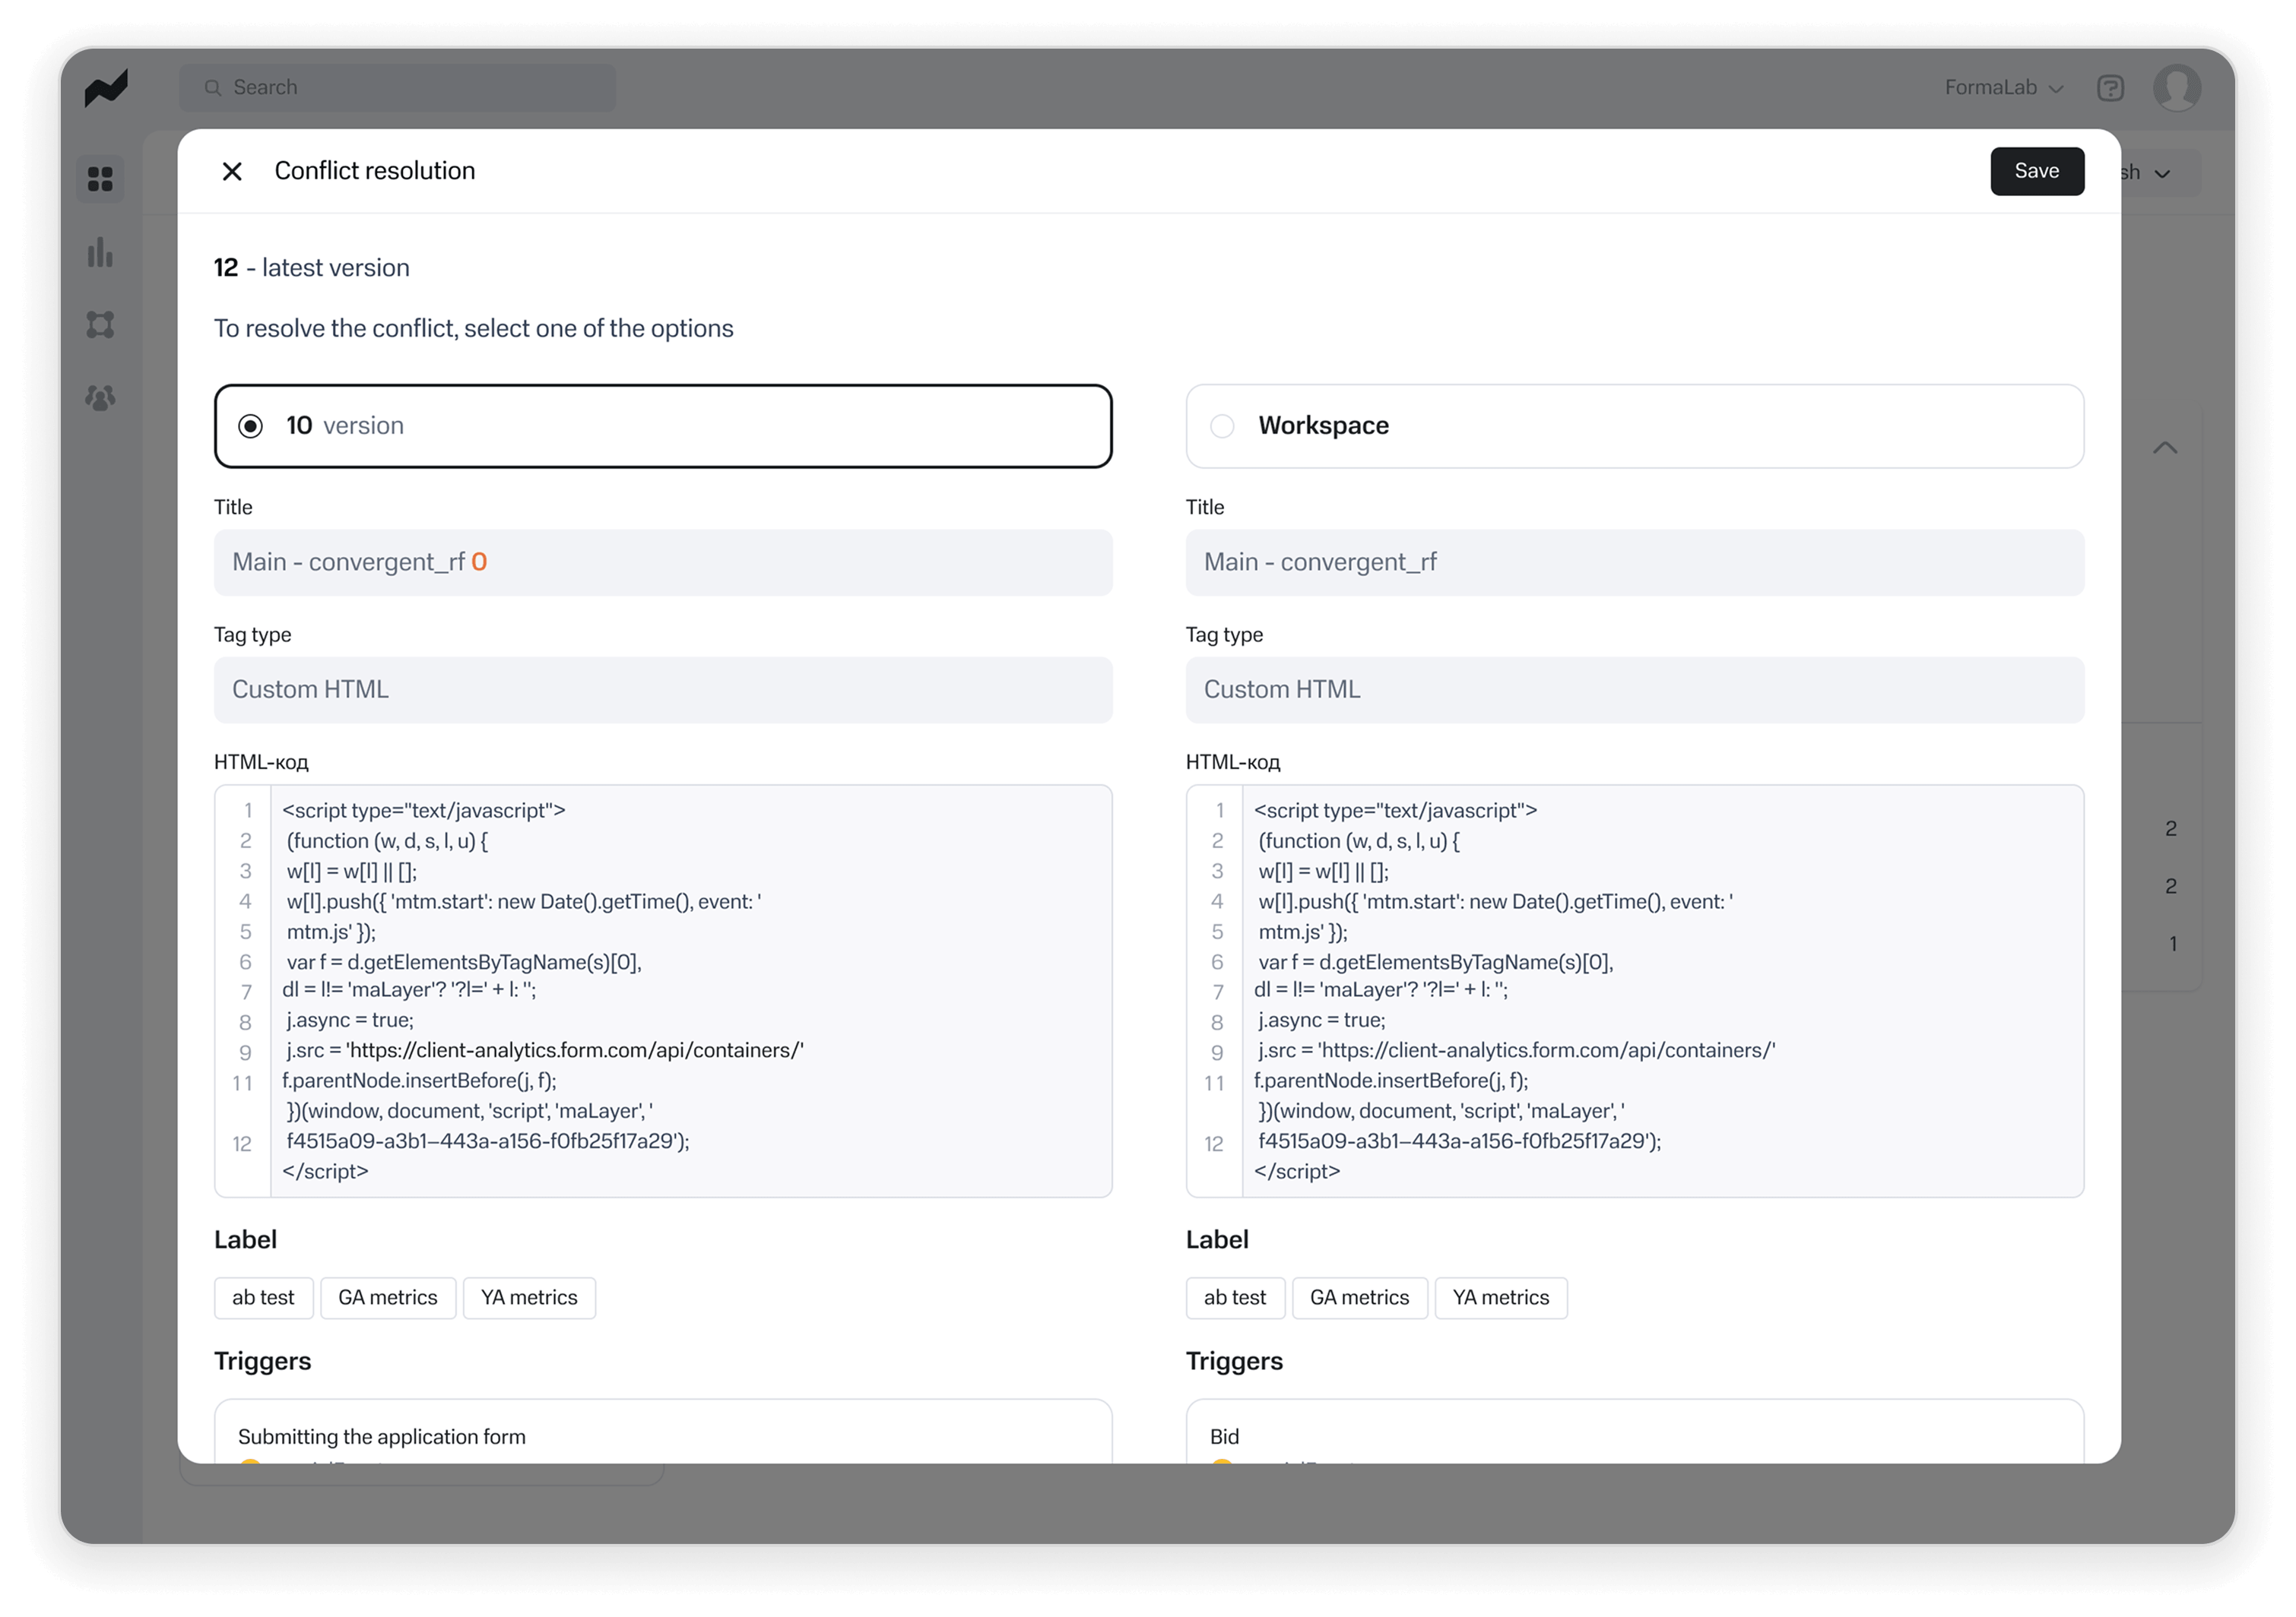Open the dashboard grid icon in sidebar
This screenshot has height=1617, width=2296.
(100, 179)
